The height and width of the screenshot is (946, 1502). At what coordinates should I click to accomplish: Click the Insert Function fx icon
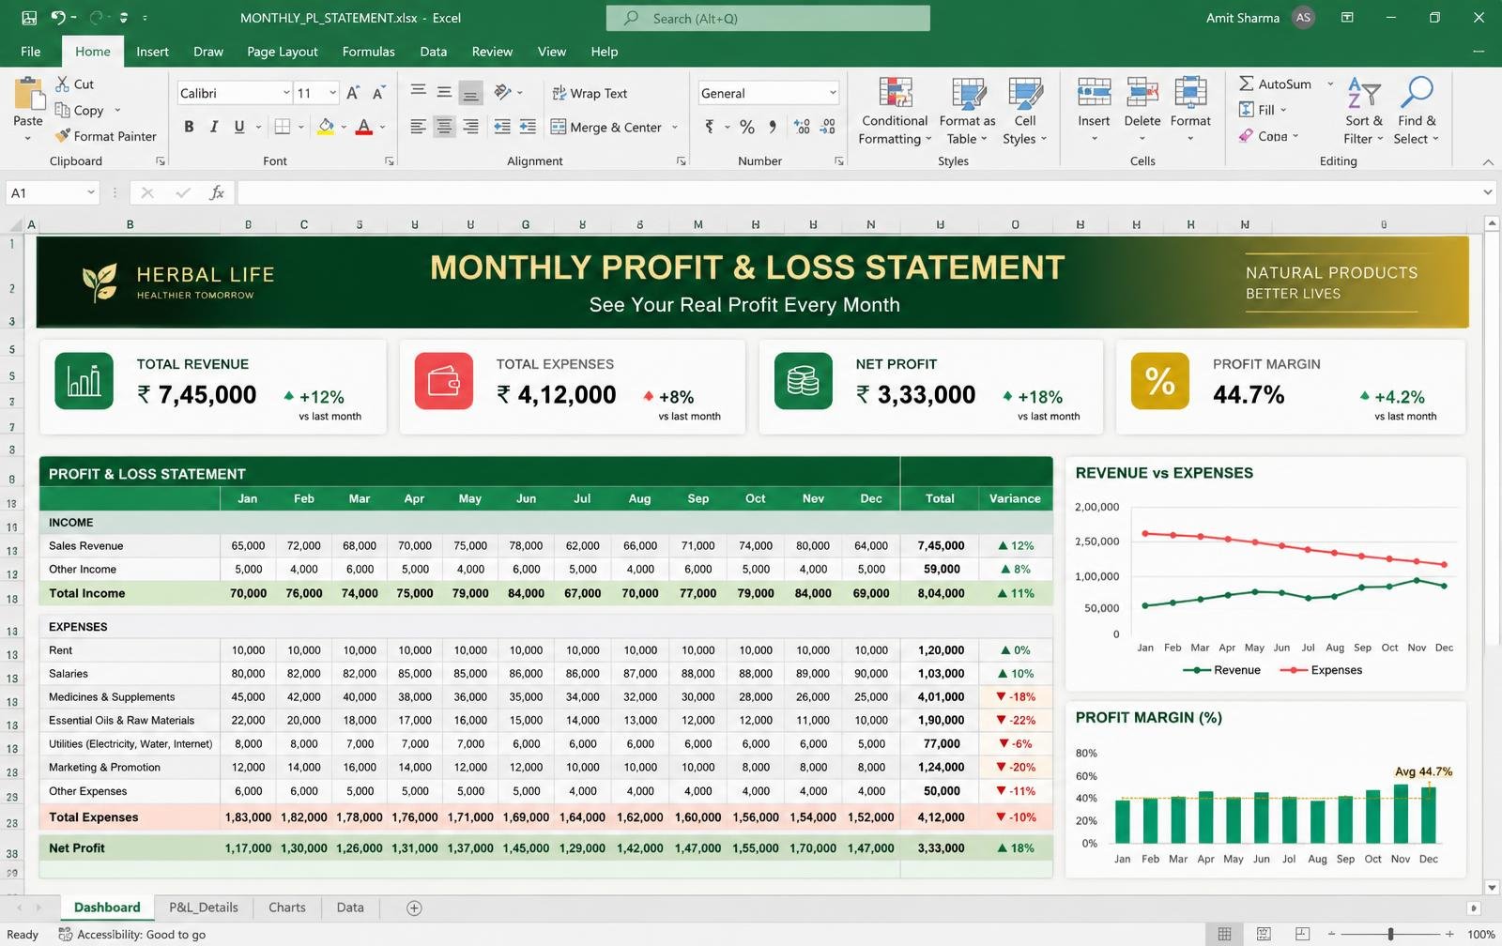(217, 192)
